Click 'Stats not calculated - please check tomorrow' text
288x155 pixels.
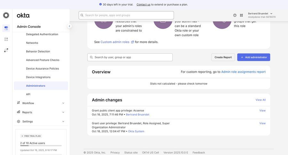pos(179,84)
